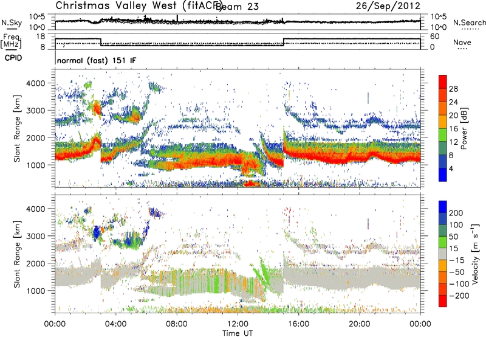Click the 'Beam 23' label
Viewport: 486px width, 337px height.
(x=237, y=6)
